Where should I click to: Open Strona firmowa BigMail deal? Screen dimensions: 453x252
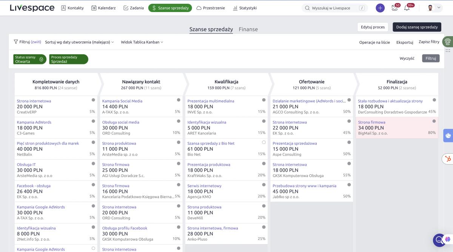[371, 122]
